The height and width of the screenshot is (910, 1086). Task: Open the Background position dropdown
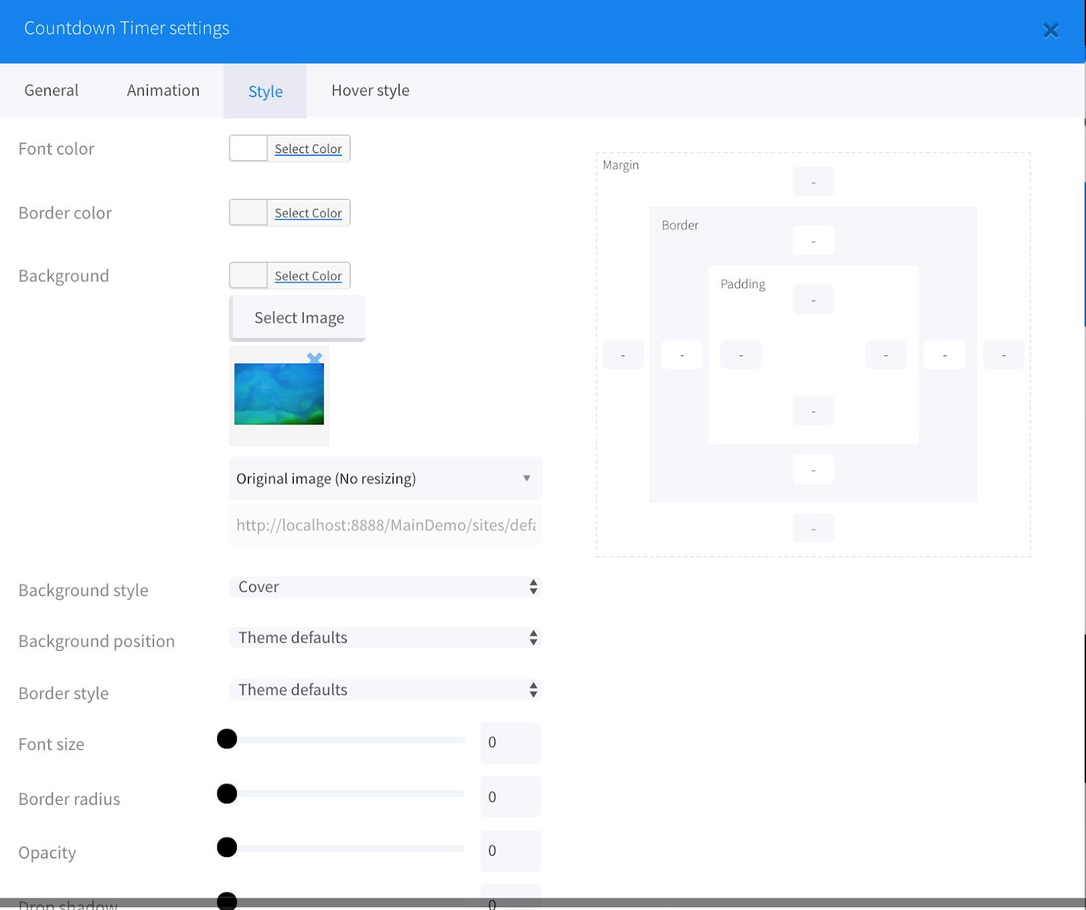pos(386,637)
